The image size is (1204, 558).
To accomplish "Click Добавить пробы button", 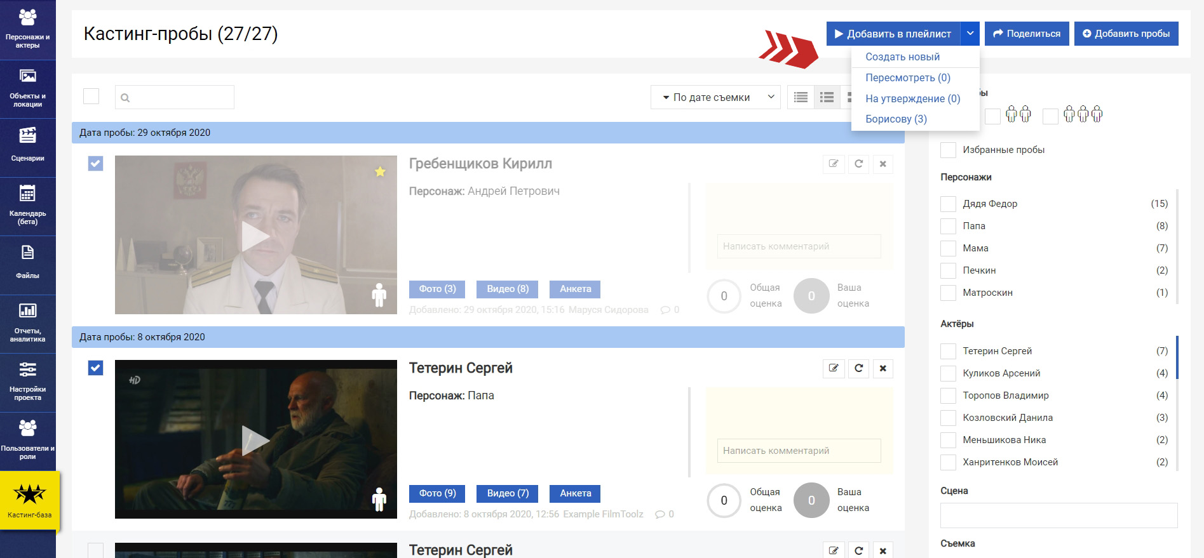I will (1126, 34).
